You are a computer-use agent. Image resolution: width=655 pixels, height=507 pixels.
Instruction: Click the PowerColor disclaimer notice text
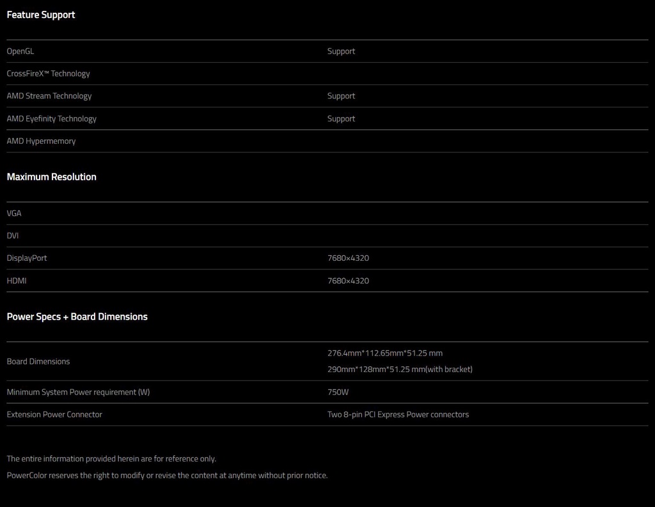click(167, 475)
